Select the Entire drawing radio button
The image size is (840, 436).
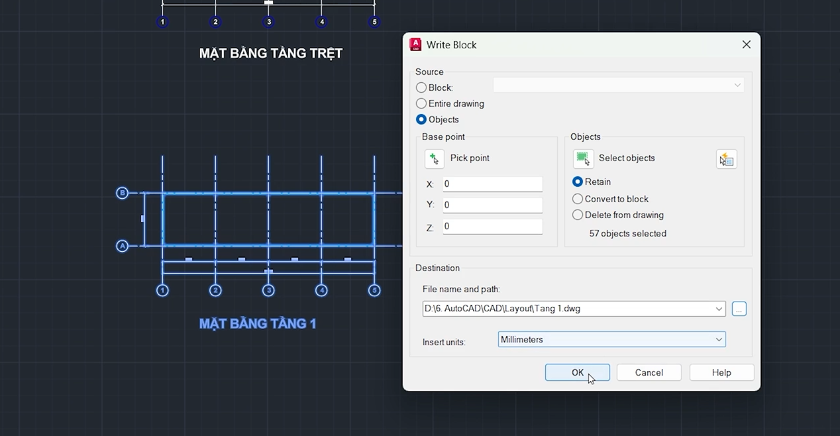(421, 103)
